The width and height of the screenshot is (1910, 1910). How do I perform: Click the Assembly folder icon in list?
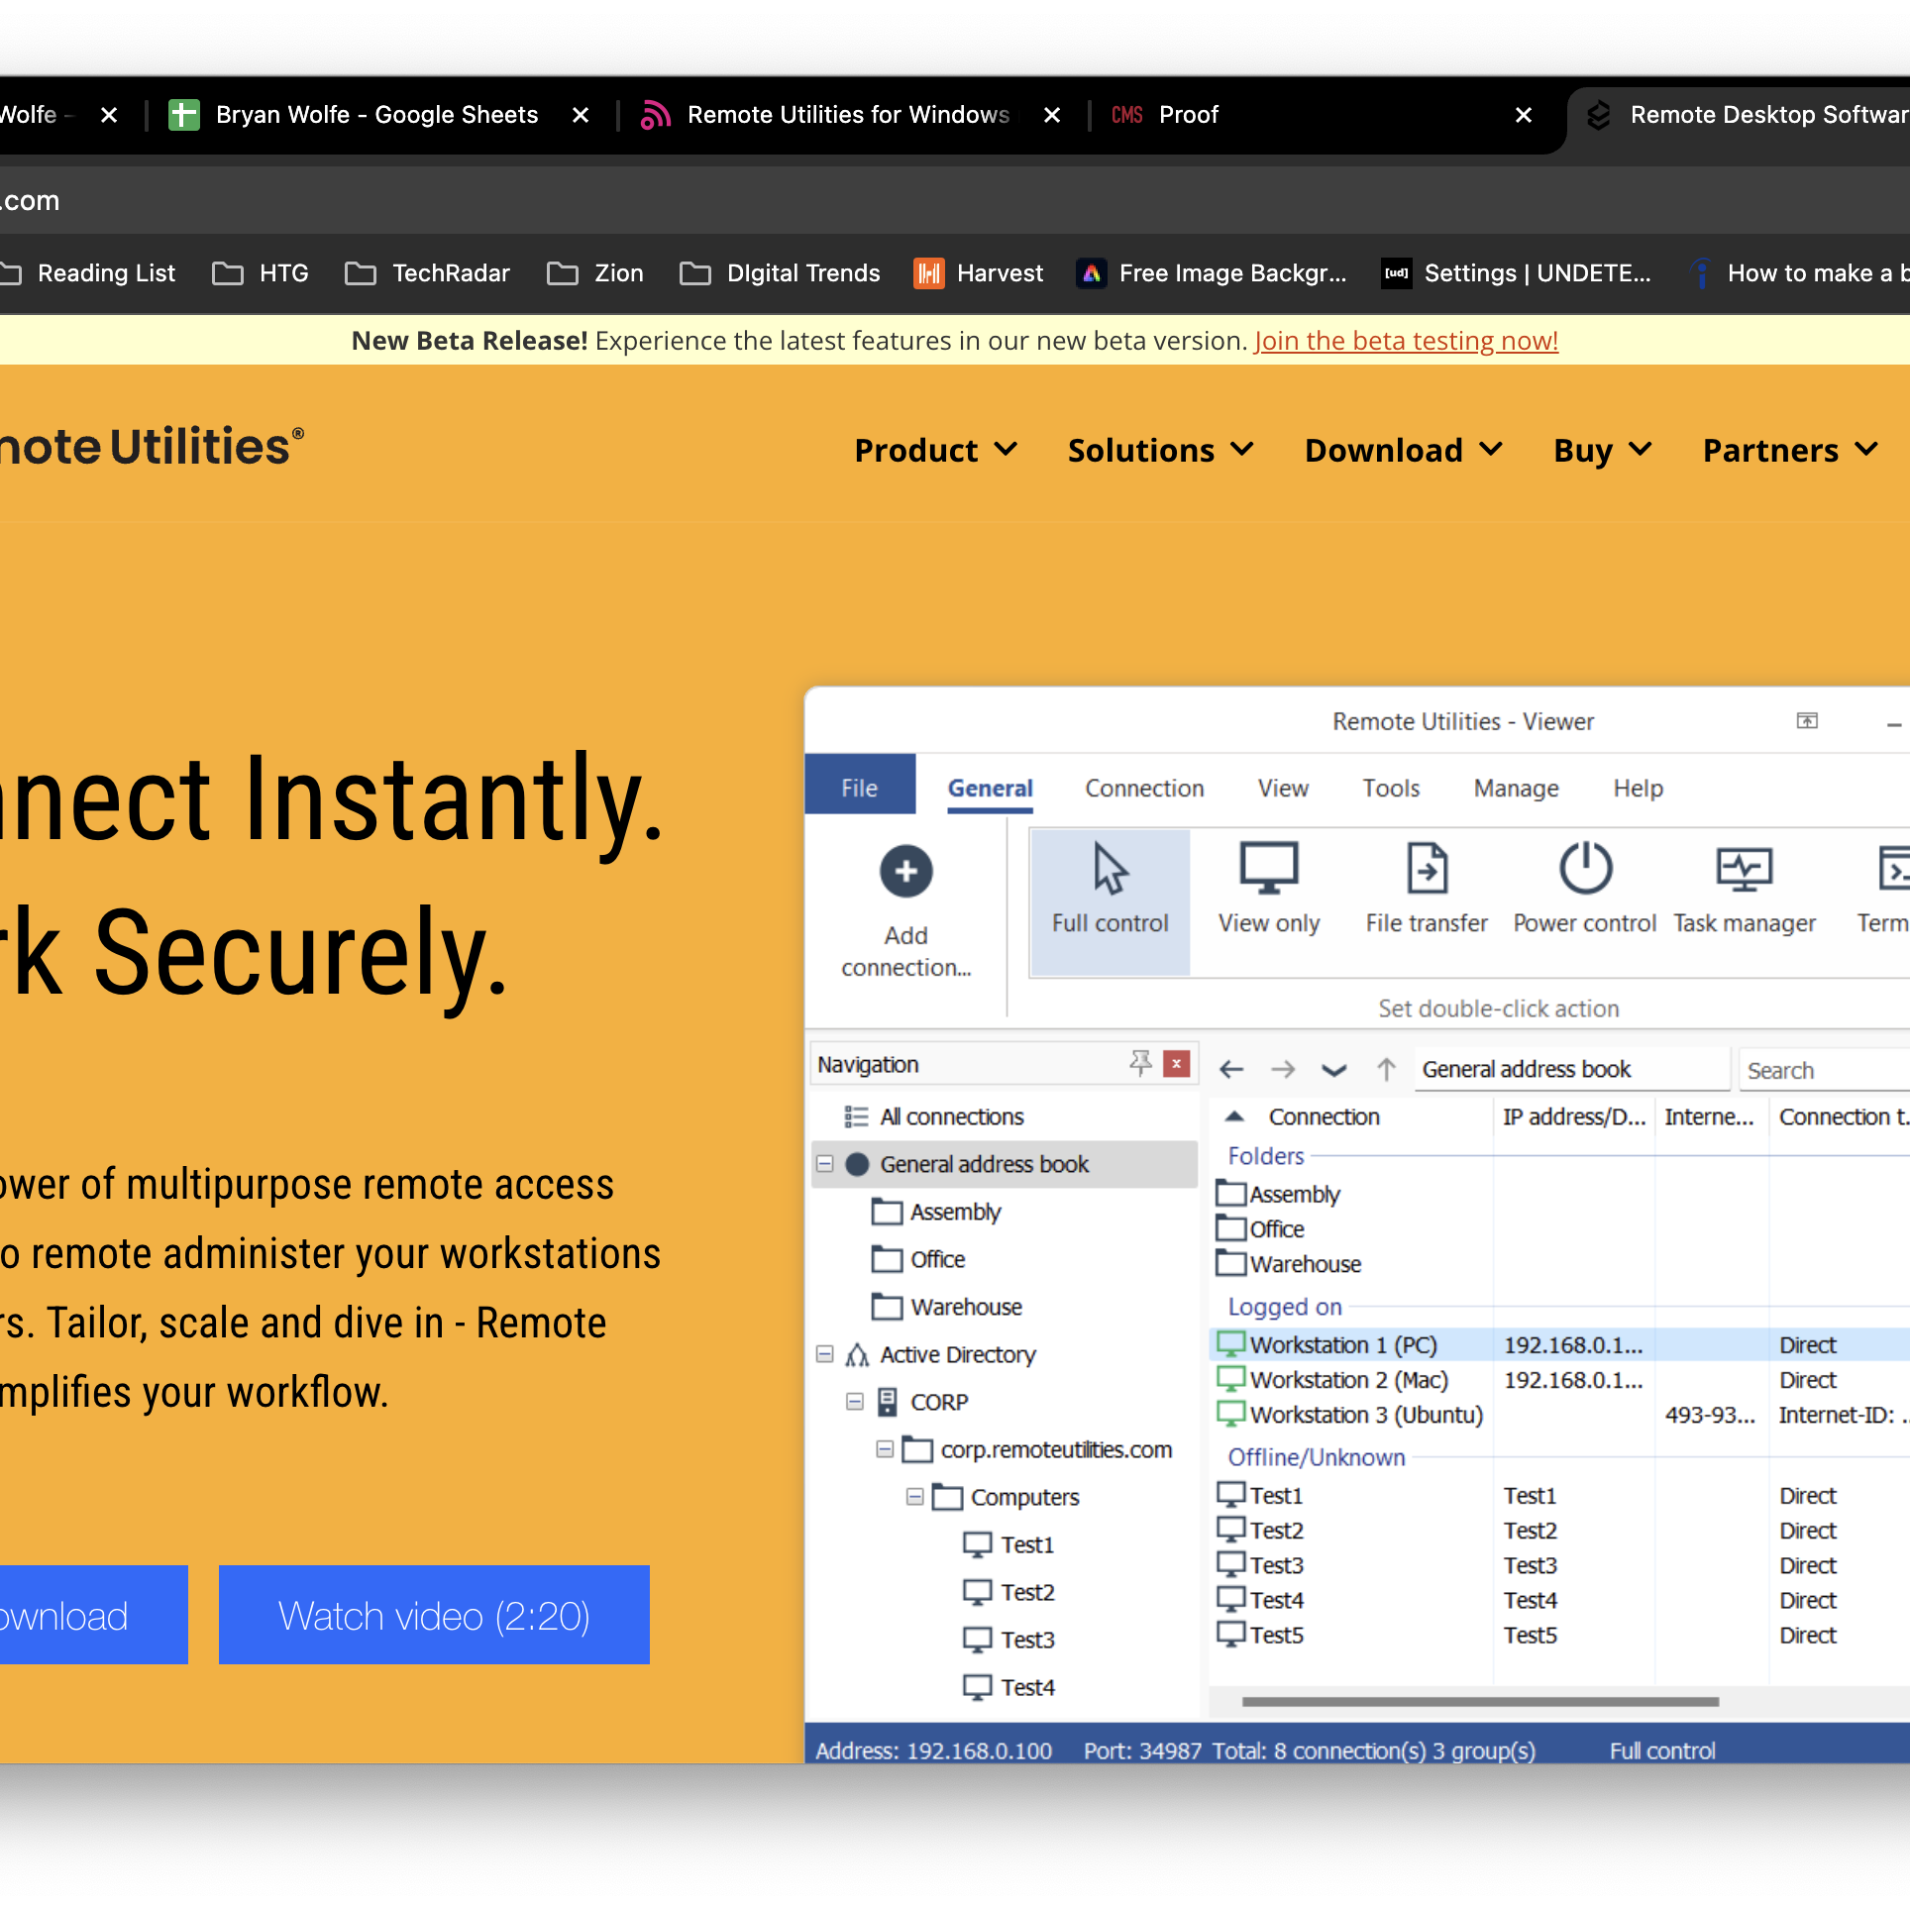(1231, 1193)
